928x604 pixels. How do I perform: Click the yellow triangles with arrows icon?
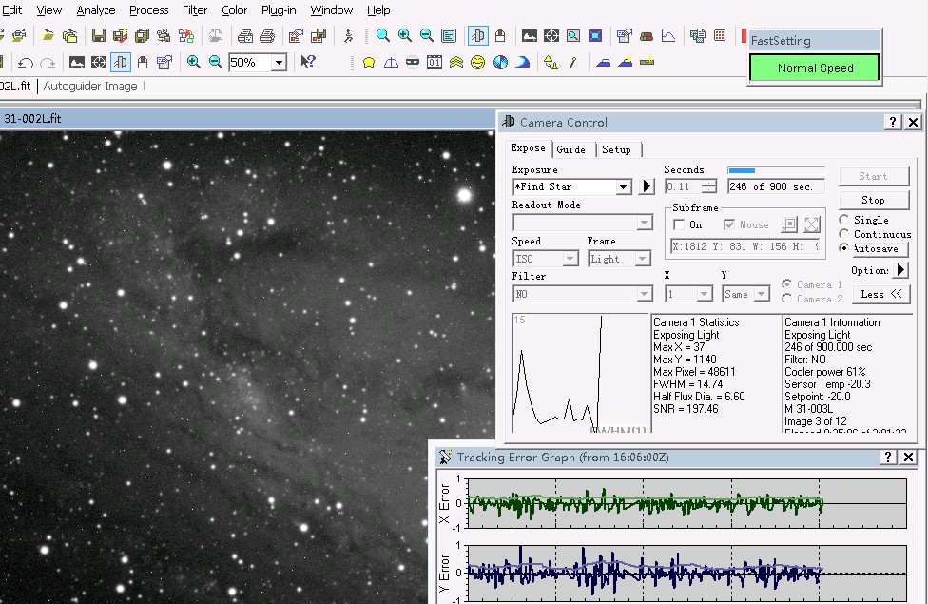(551, 62)
